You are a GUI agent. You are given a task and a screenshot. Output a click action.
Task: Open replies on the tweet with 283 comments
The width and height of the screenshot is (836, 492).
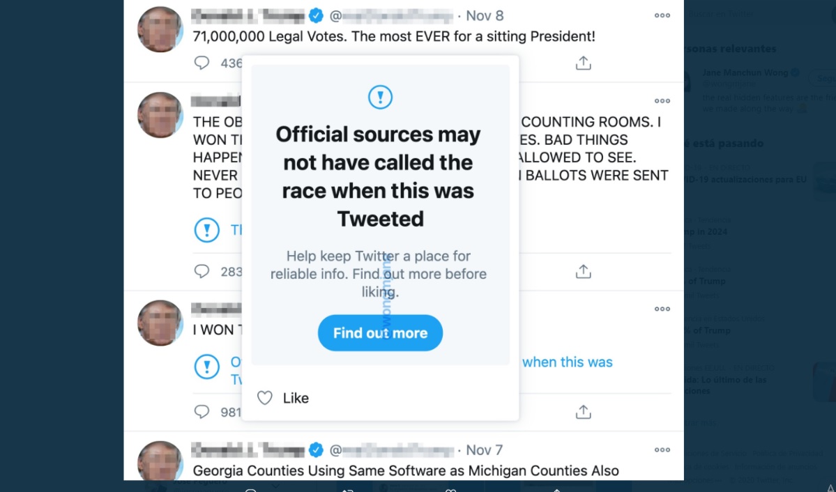[x=202, y=271]
